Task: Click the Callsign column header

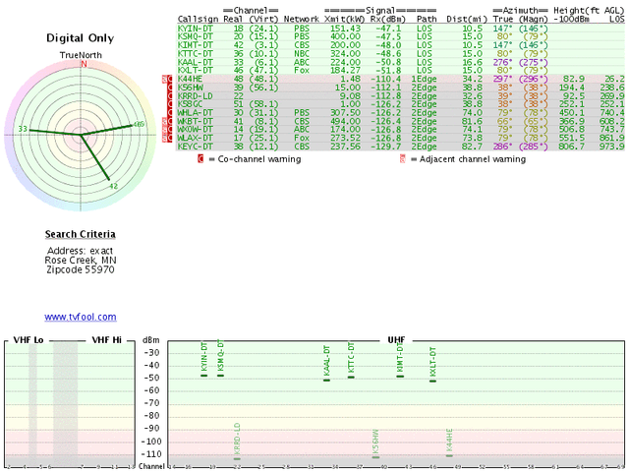Action: [198, 20]
